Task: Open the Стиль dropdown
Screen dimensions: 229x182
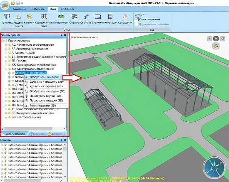Action: [139, 15]
